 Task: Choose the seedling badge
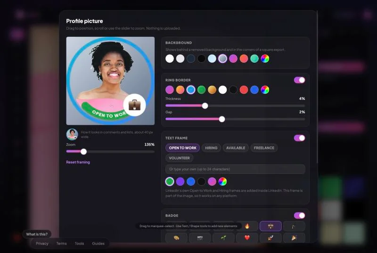click(x=223, y=238)
